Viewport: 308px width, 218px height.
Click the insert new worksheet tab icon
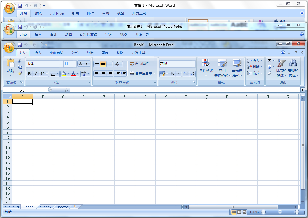pyautogui.click(x=75, y=207)
